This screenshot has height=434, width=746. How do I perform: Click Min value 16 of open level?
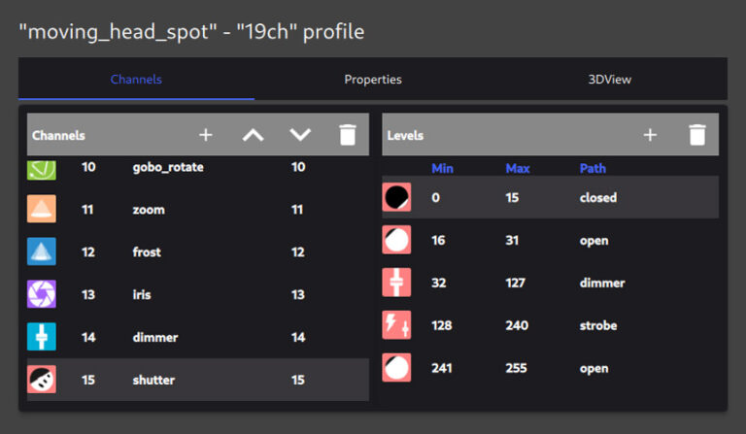coord(438,240)
